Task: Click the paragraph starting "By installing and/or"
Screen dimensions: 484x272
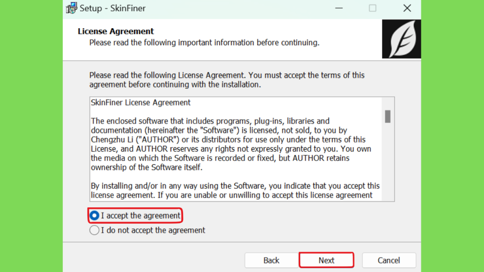Action: pos(235,190)
